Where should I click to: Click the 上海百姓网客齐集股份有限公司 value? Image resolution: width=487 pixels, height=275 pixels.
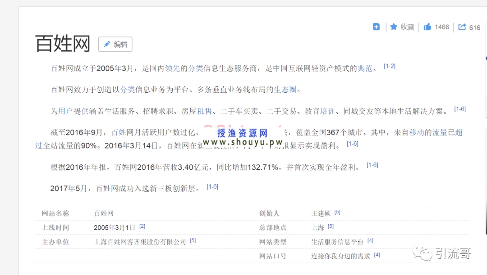[x=140, y=242]
